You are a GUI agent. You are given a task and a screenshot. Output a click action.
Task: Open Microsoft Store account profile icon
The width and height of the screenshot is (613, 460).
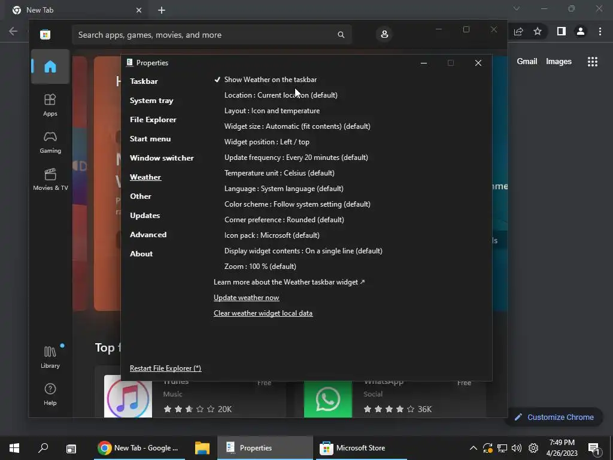pos(384,34)
